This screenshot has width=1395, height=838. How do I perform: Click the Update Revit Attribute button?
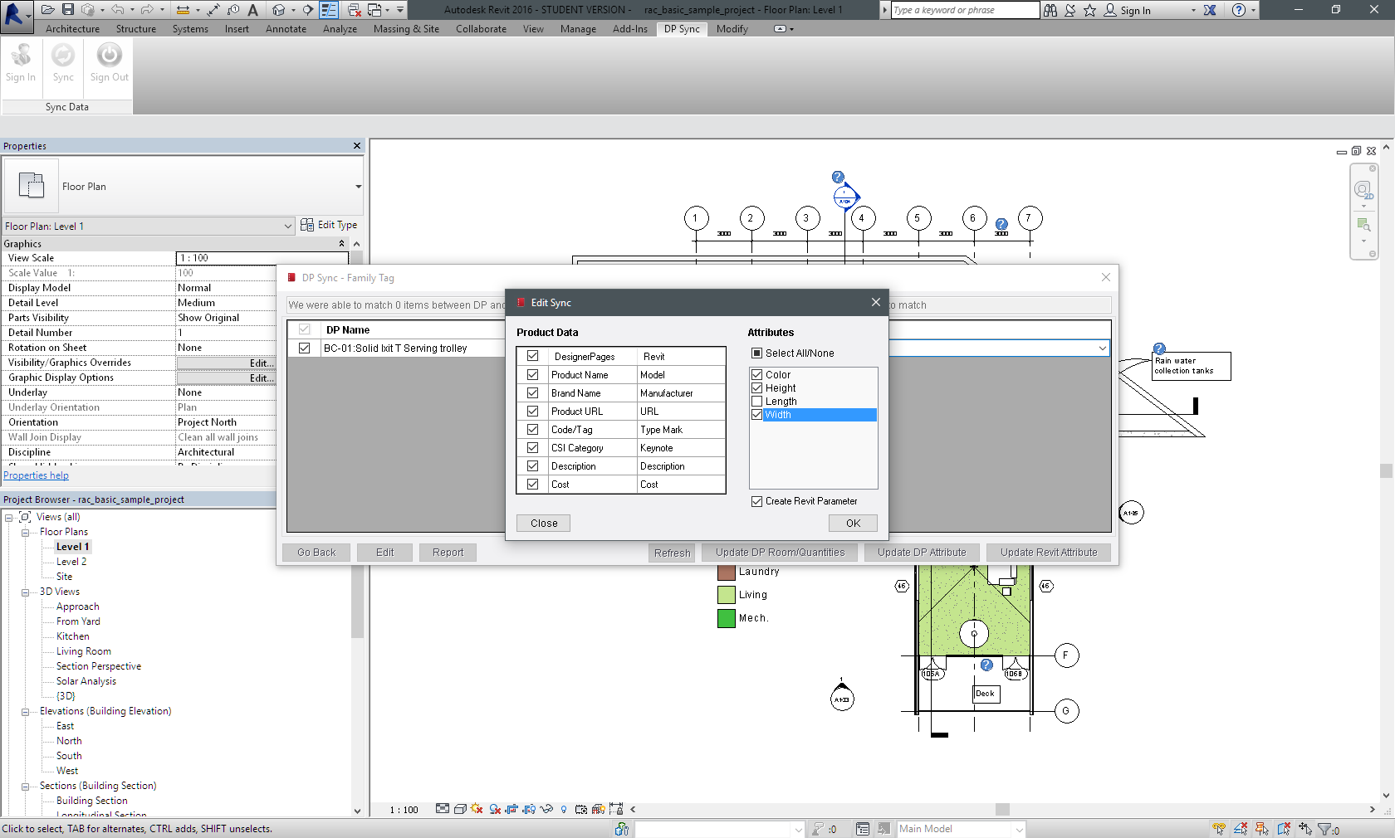tap(1049, 553)
